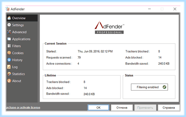Show the Cookies page
This screenshot has width=186, height=117.
(18, 53)
